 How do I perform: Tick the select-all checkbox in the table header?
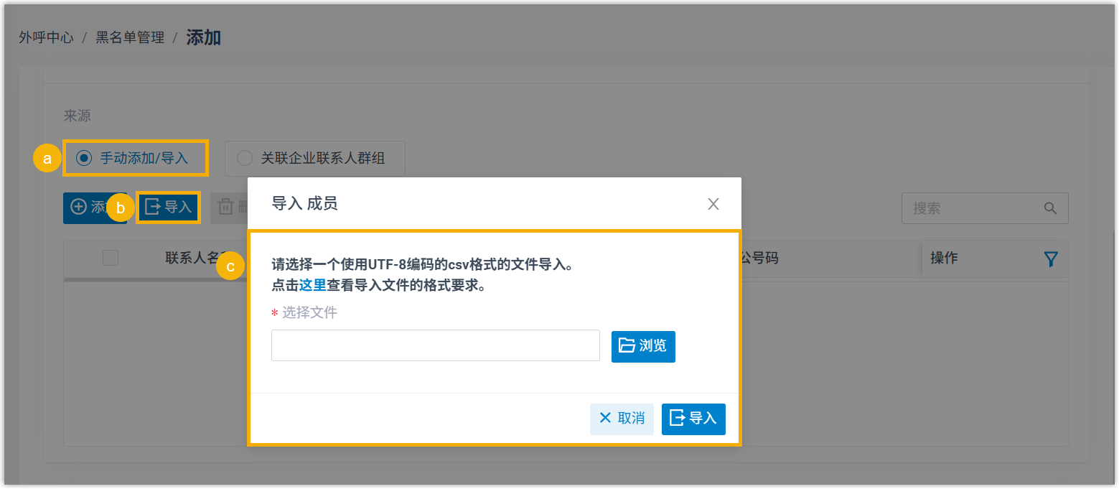[111, 258]
